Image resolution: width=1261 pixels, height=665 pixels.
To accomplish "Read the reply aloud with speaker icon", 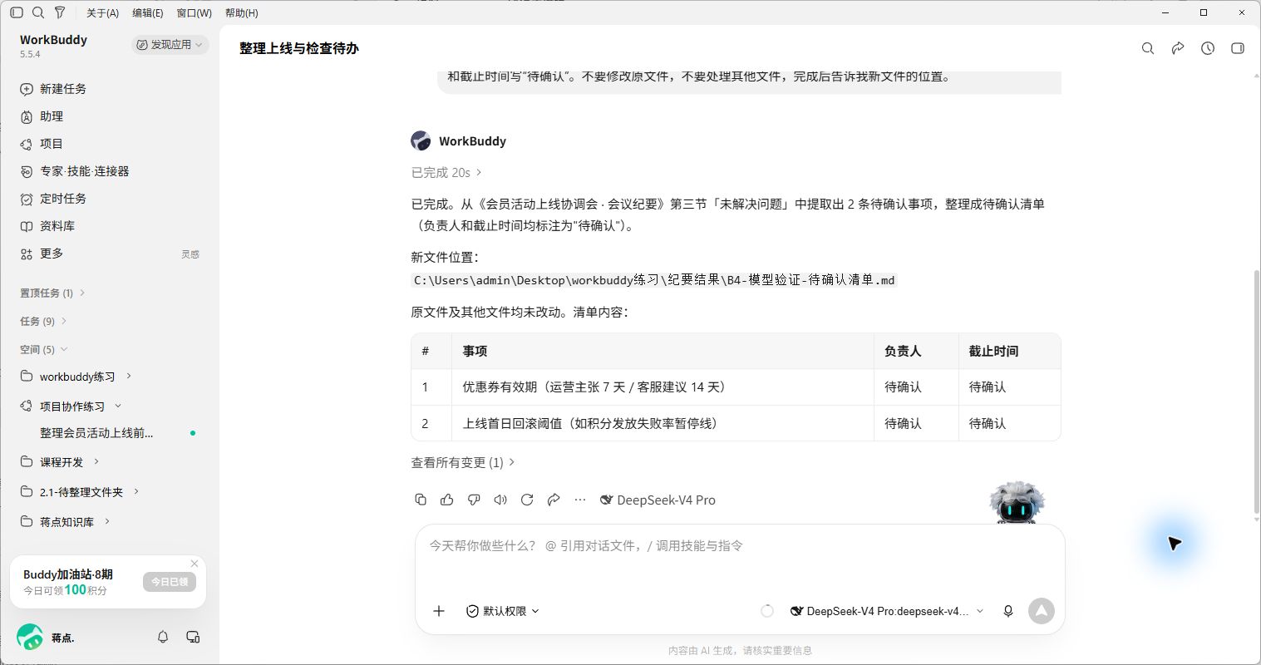I will [500, 500].
